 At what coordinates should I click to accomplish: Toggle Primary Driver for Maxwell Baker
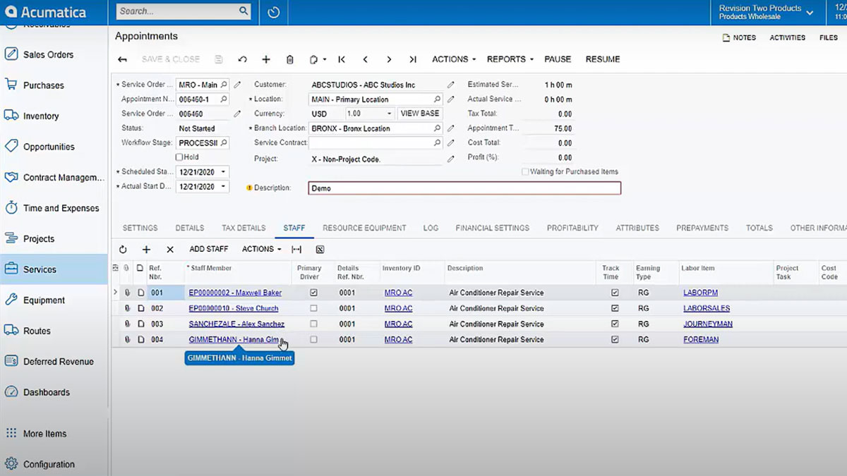click(x=313, y=292)
